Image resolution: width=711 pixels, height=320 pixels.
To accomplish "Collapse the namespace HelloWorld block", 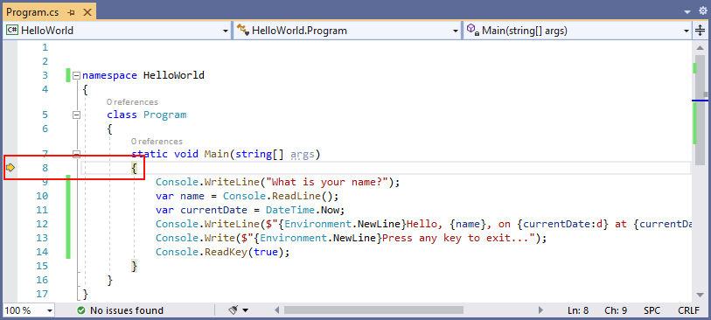I will pyautogui.click(x=77, y=76).
